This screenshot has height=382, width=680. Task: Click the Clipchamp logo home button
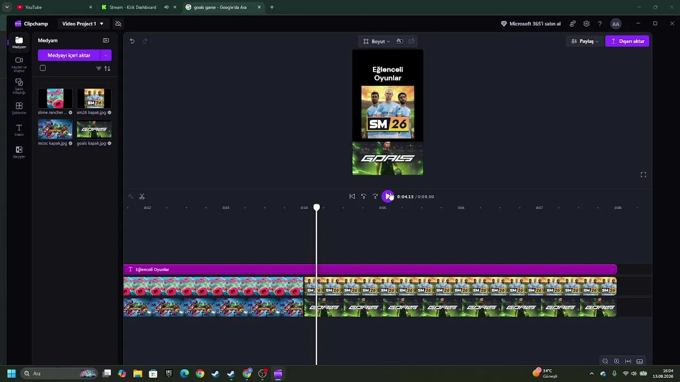[x=31, y=24]
